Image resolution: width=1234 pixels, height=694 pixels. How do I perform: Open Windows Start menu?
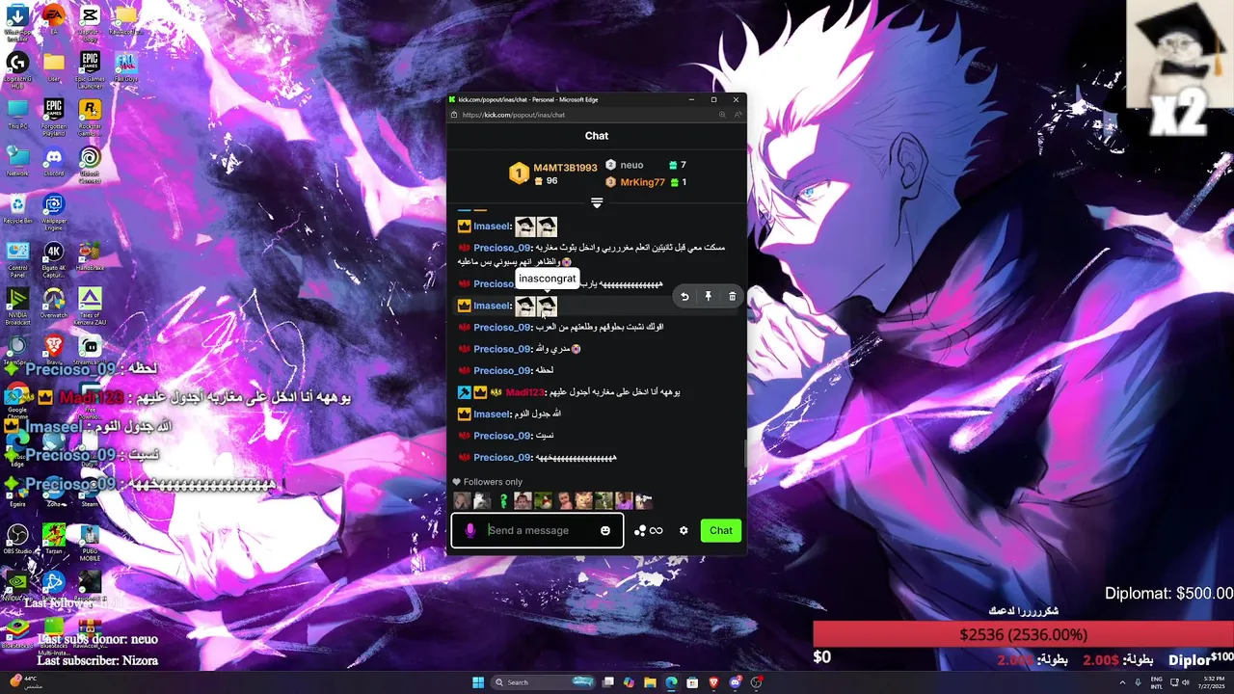pos(477,682)
